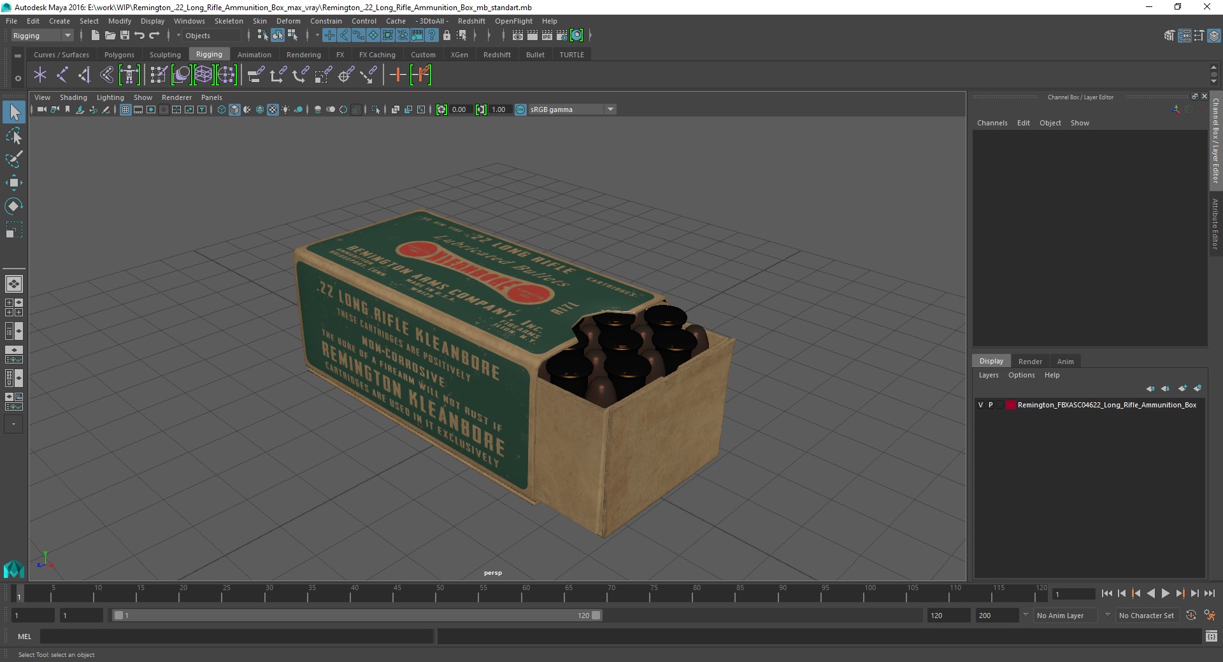Activate the Lasso select tool
Screen dimensions: 1223x662
coord(14,136)
